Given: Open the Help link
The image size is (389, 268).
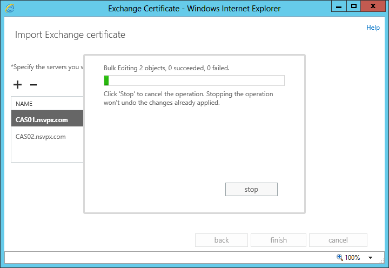Looking at the screenshot, I should [373, 28].
